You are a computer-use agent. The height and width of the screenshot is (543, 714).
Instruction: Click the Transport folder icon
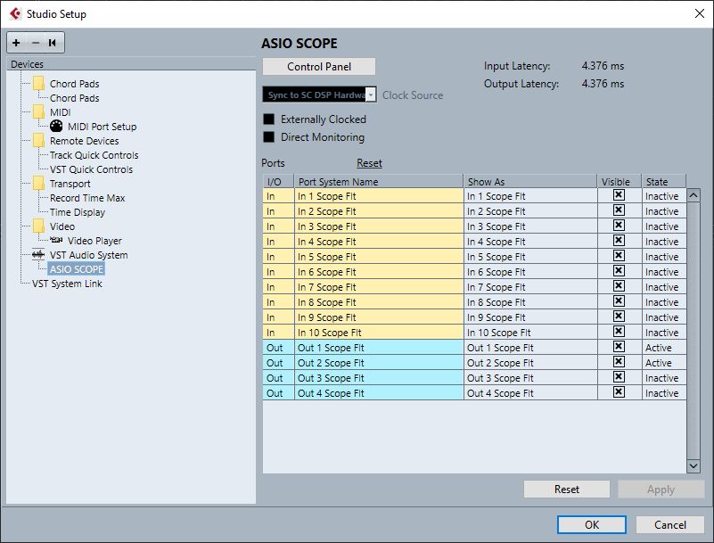click(x=38, y=184)
